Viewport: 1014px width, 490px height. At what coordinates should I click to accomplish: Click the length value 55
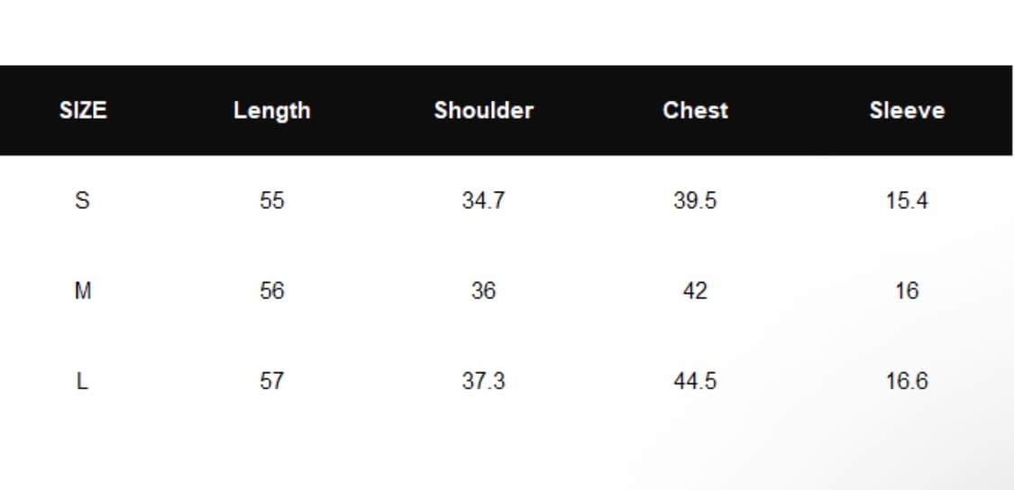point(271,200)
